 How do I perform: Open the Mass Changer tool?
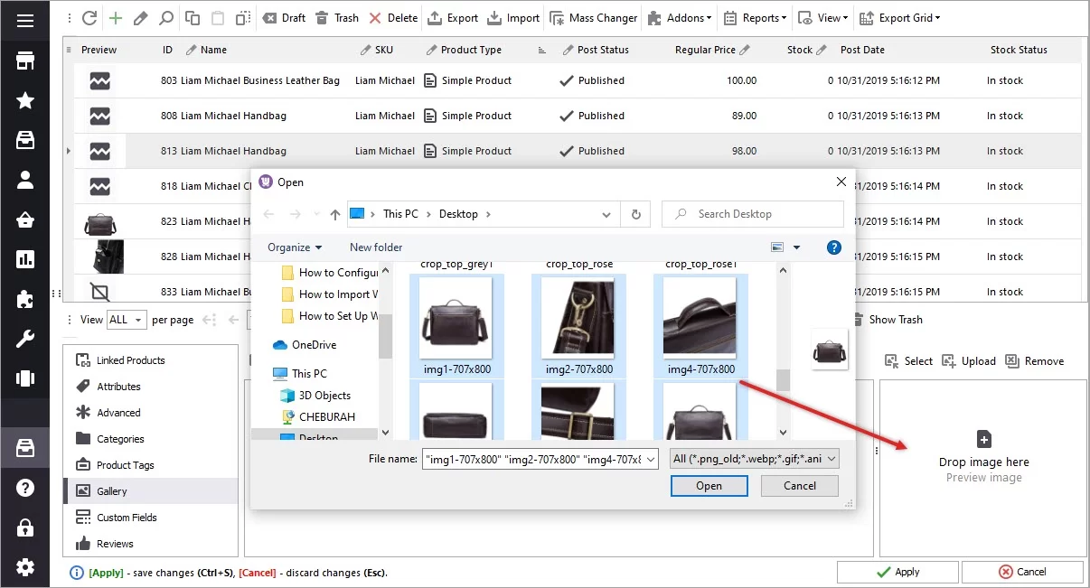click(x=593, y=17)
